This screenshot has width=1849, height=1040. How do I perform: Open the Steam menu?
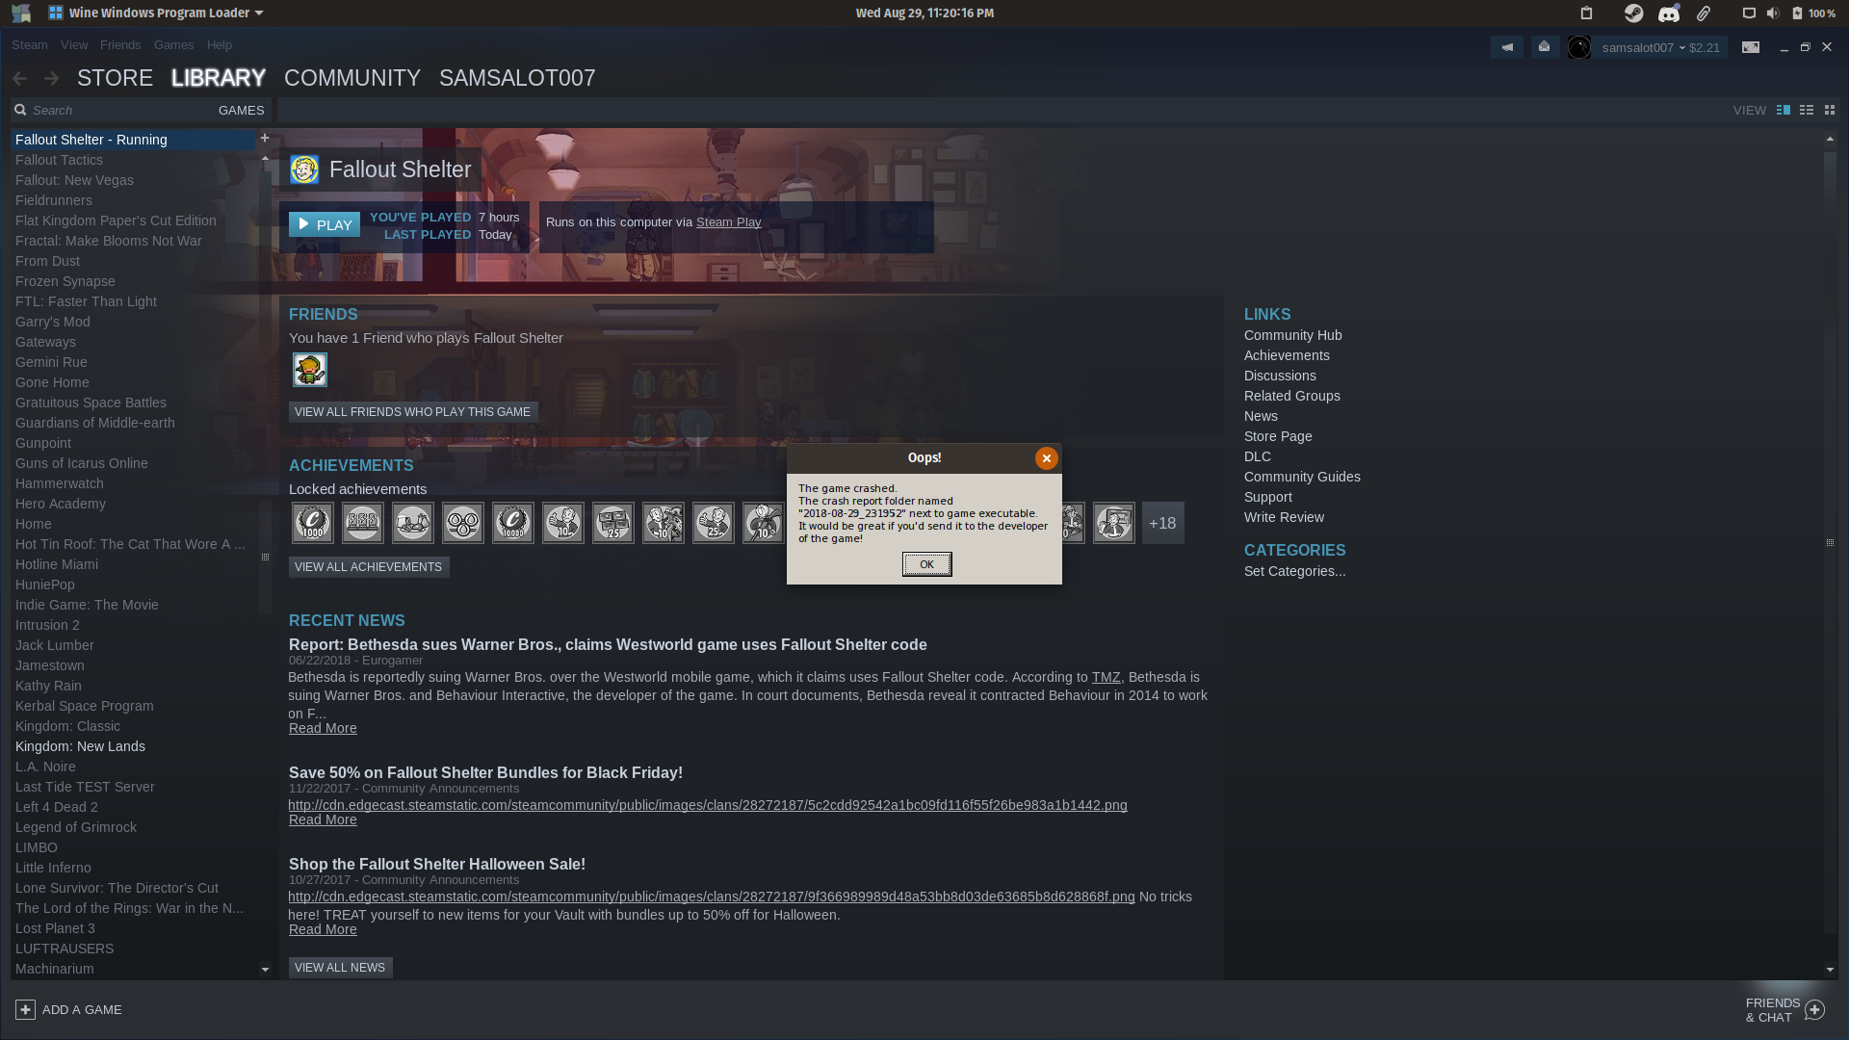coord(30,45)
